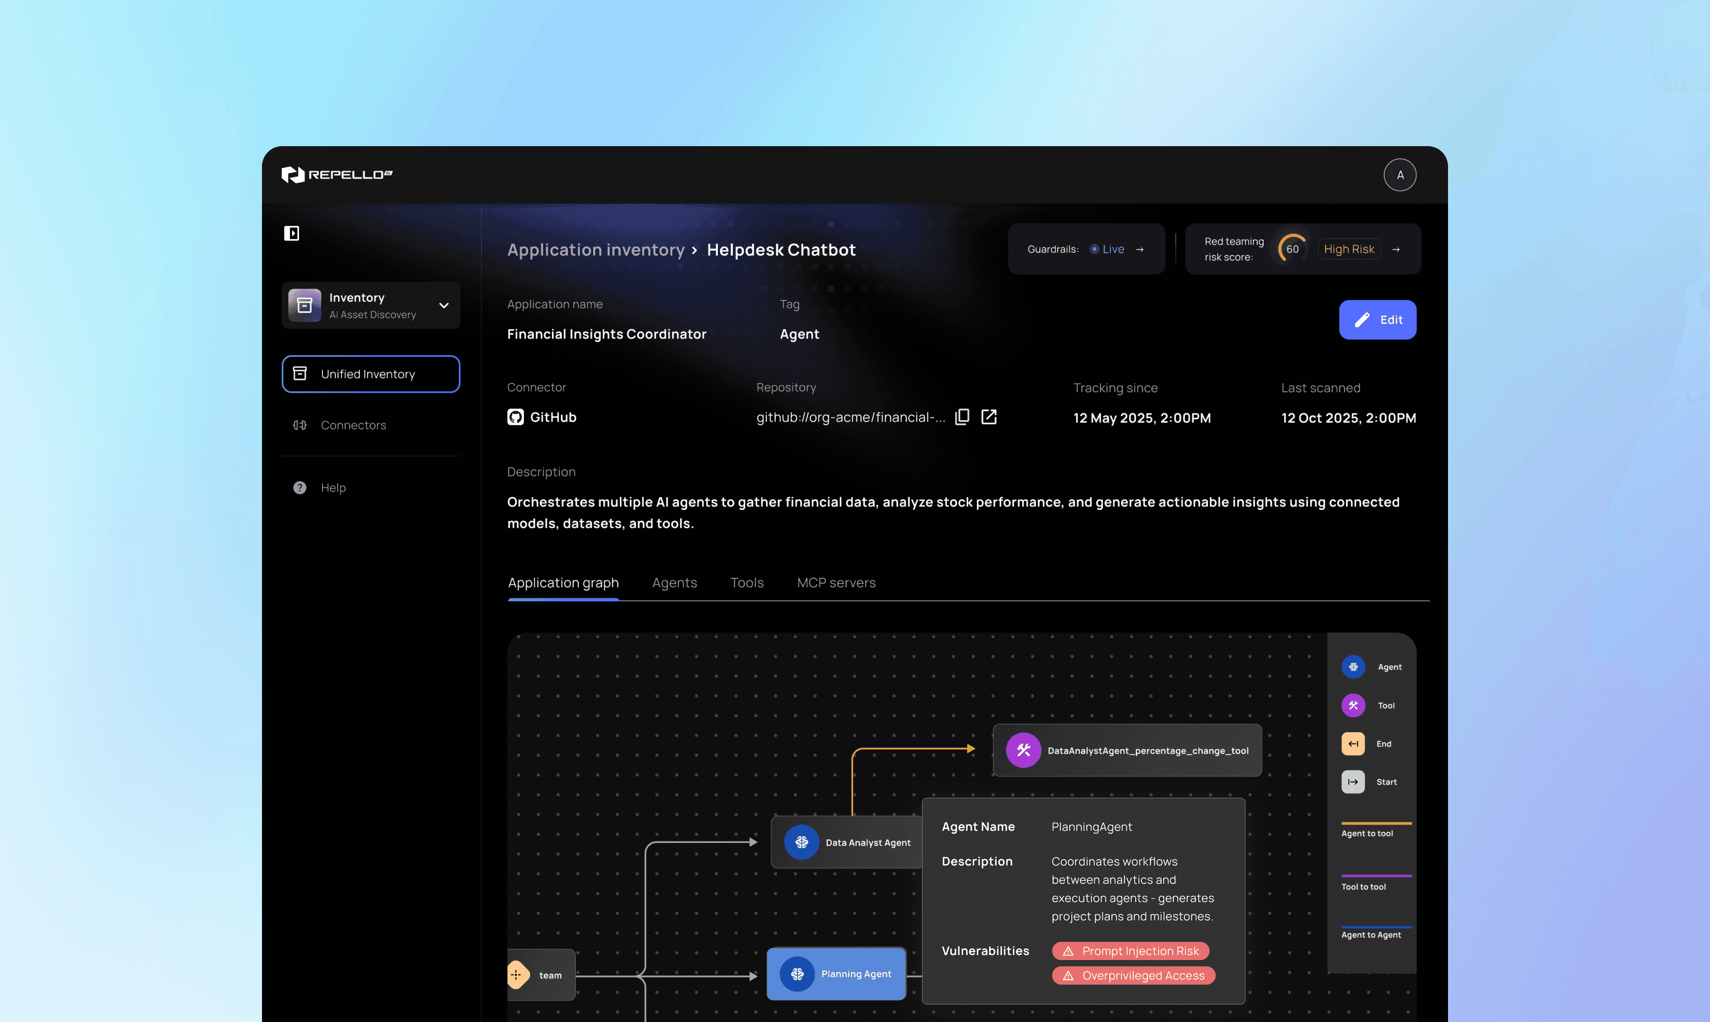1710x1022 pixels.
Task: Click Overprivileged Access vulnerability badge
Action: point(1133,976)
